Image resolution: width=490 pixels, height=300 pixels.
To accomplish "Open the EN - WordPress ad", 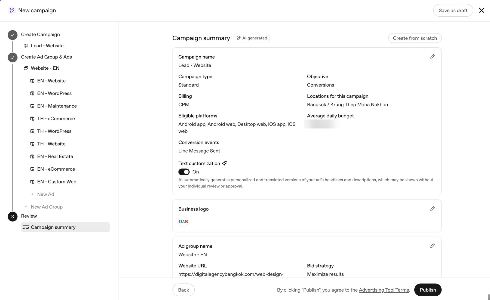I will (x=54, y=93).
